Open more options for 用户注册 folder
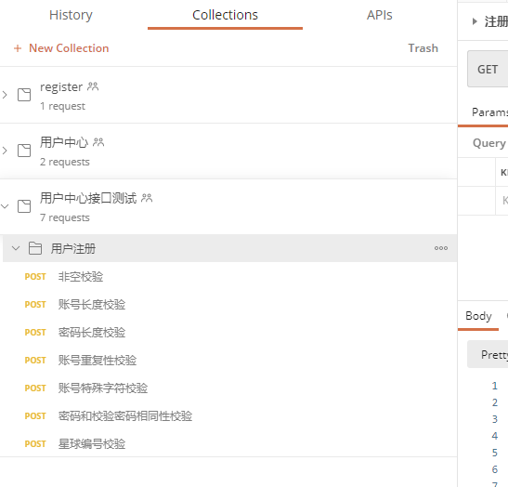 (x=441, y=248)
